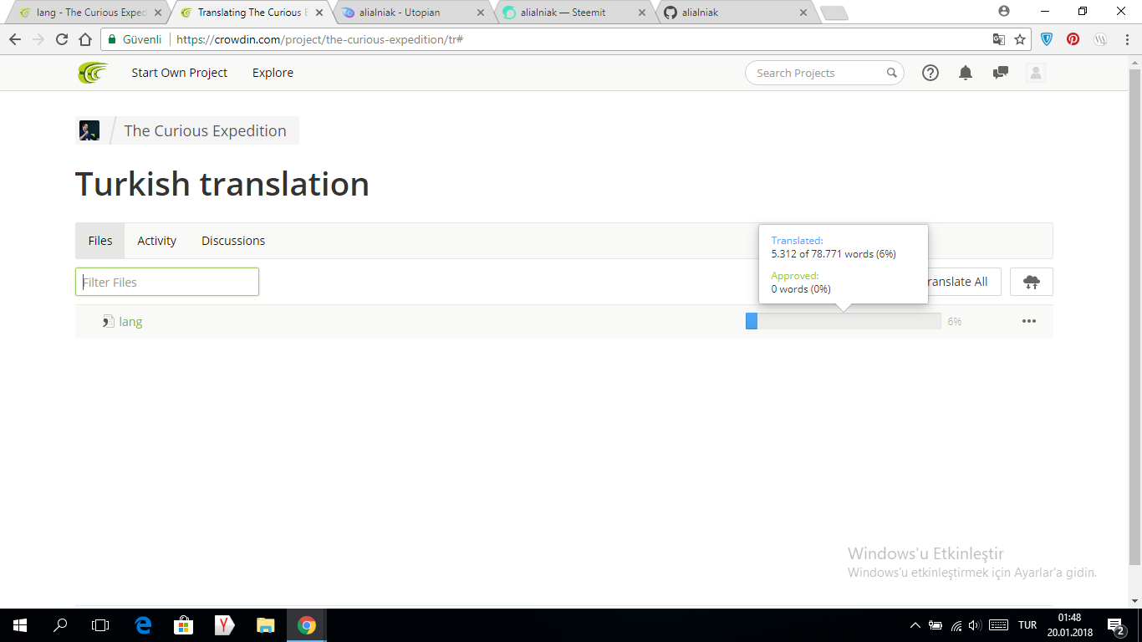Focus the Filter Files input

(167, 282)
